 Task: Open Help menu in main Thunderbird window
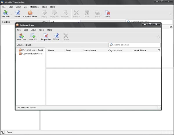coord(52,7)
